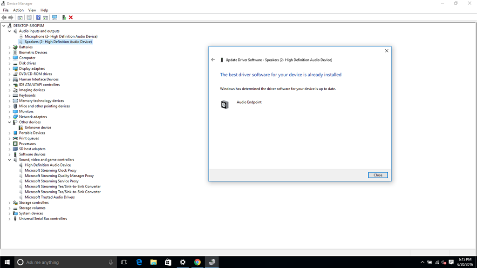
Task: Click the Back arrow in Device Manager toolbar
Action: (4, 18)
